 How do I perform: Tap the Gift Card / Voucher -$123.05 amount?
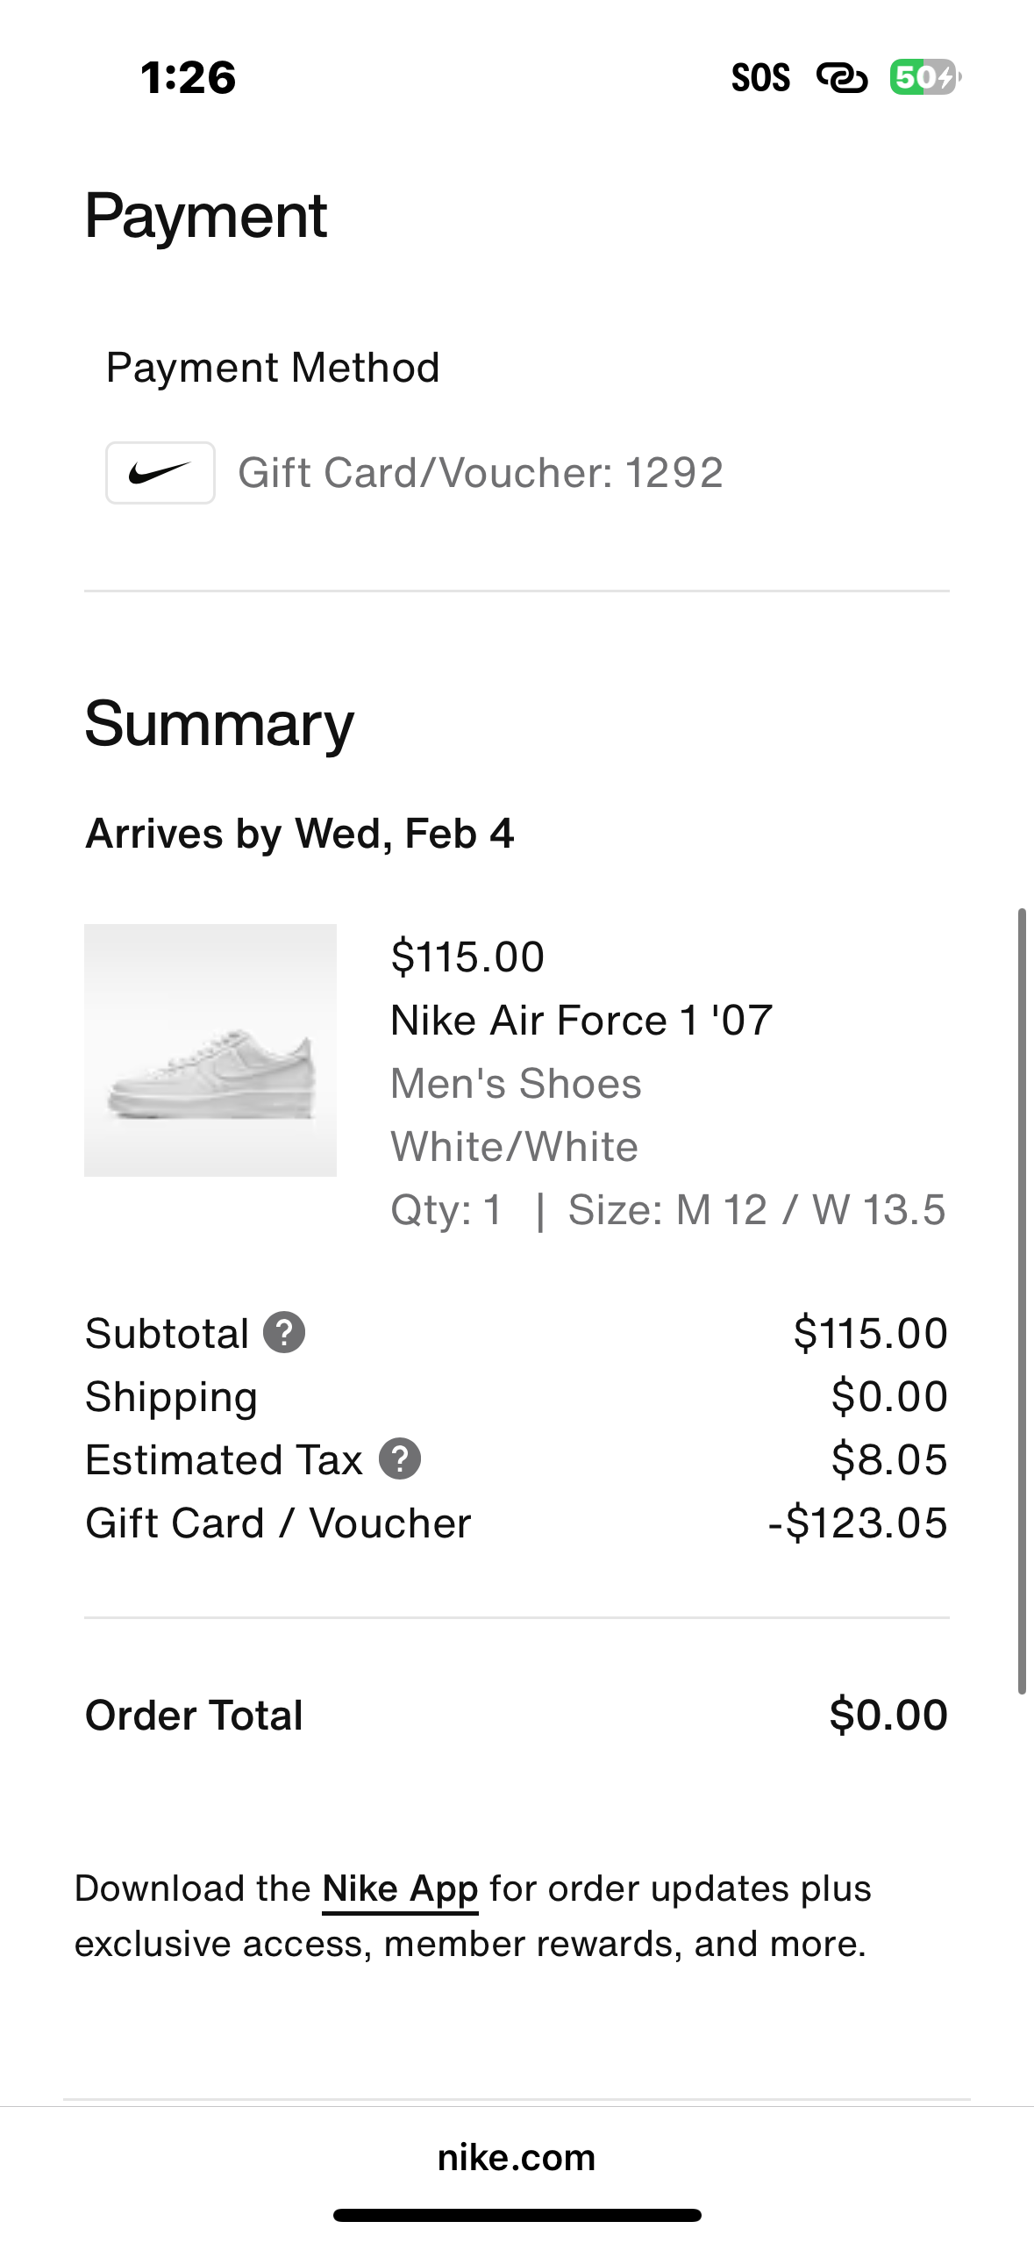tap(858, 1523)
